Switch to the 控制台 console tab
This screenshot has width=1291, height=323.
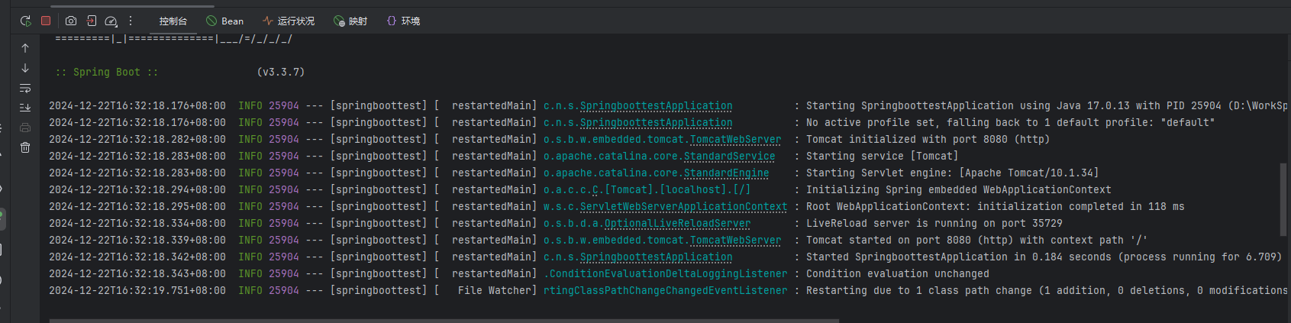click(173, 21)
